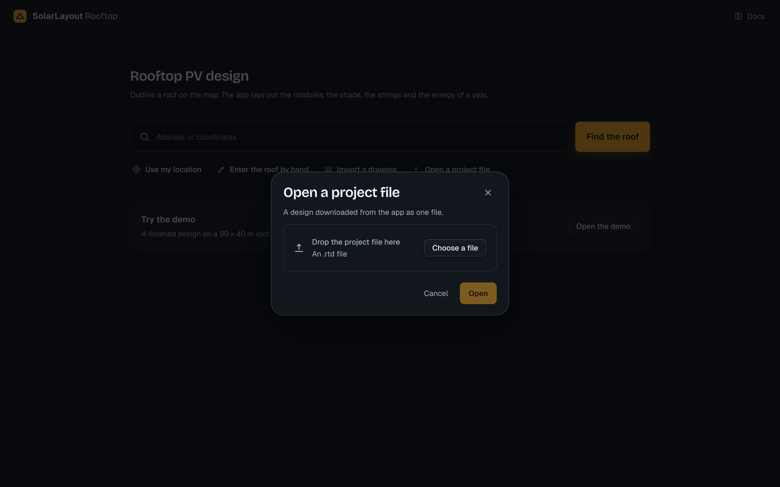Open the Docs book icon
The height and width of the screenshot is (487, 780).
coord(738,17)
